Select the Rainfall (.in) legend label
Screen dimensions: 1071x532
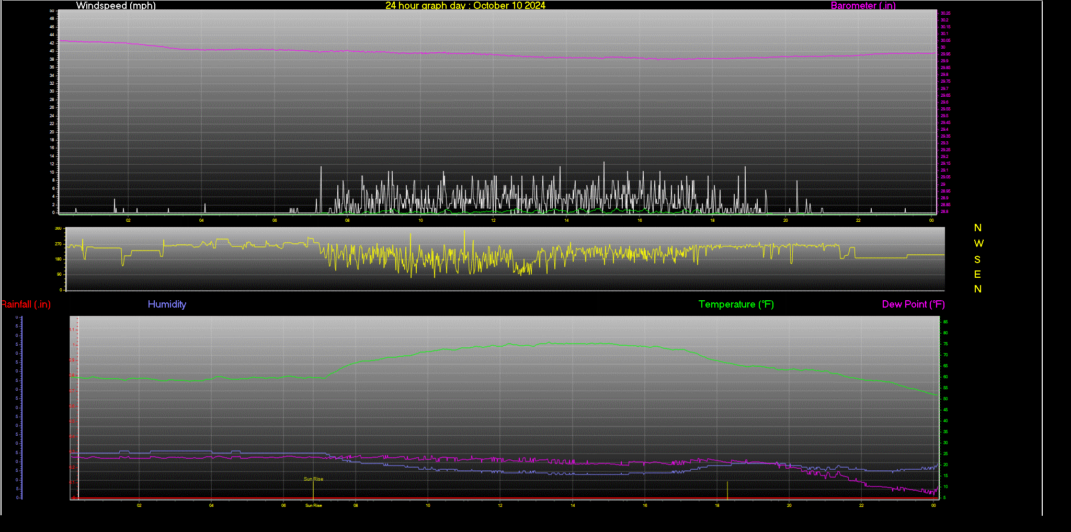click(26, 304)
